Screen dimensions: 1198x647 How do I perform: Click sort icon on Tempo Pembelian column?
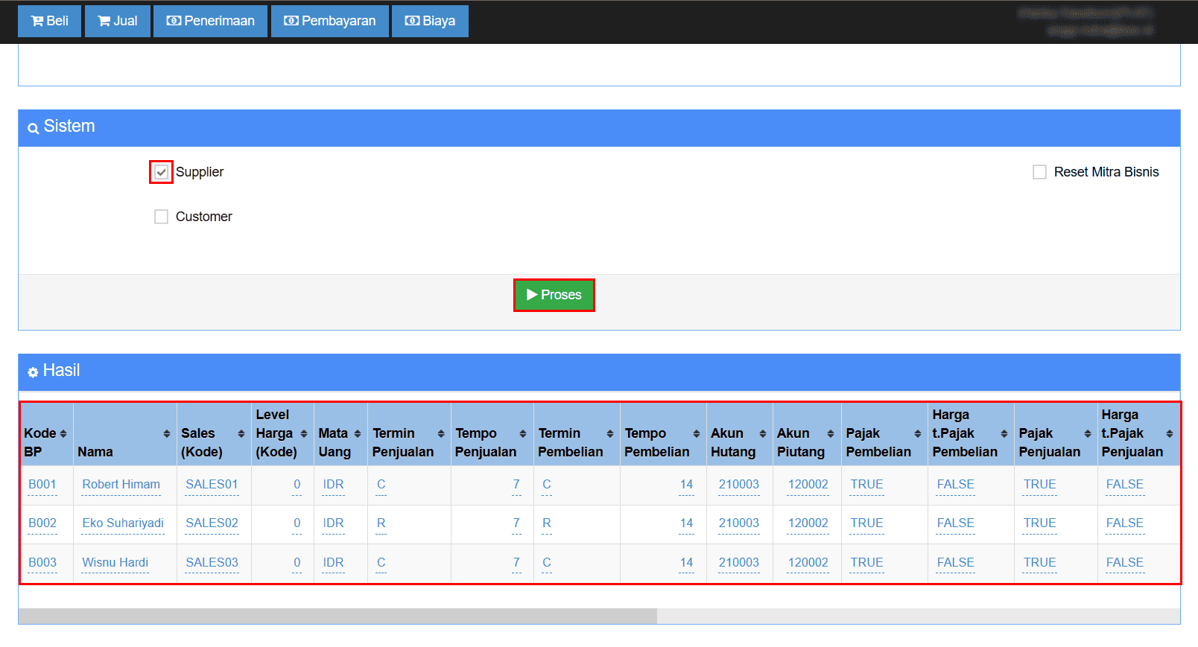coord(696,433)
